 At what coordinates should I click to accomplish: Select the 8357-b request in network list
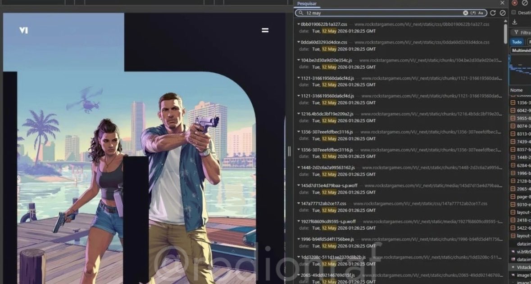click(521, 150)
